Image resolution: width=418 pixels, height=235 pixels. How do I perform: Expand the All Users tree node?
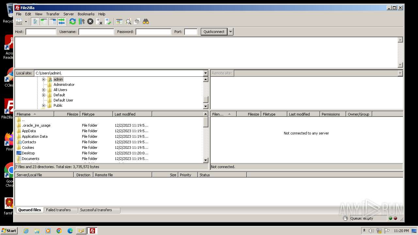(43, 90)
